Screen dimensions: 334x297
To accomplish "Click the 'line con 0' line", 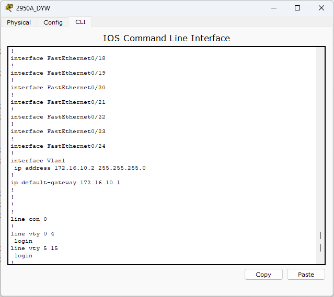I will point(29,219).
